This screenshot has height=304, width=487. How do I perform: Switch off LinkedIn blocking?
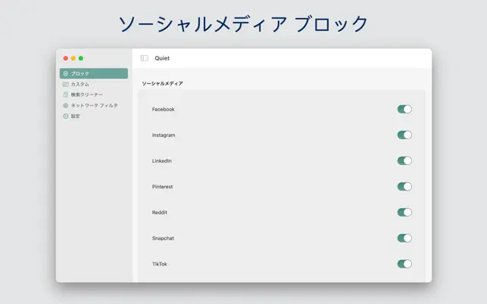click(404, 160)
